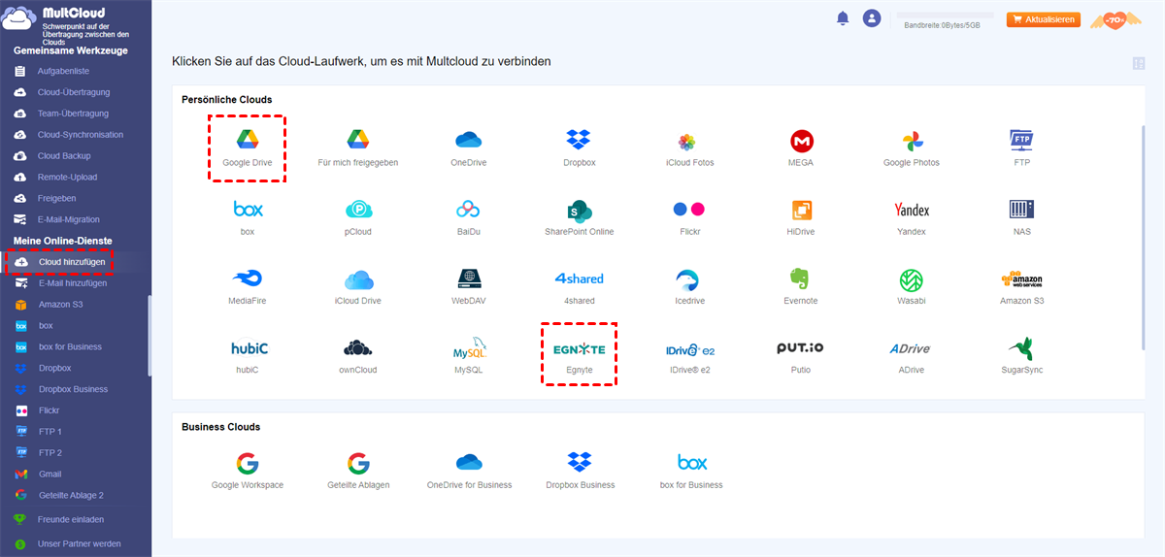The image size is (1165, 557).
Task: Select MediaFire cloud
Action: click(248, 278)
